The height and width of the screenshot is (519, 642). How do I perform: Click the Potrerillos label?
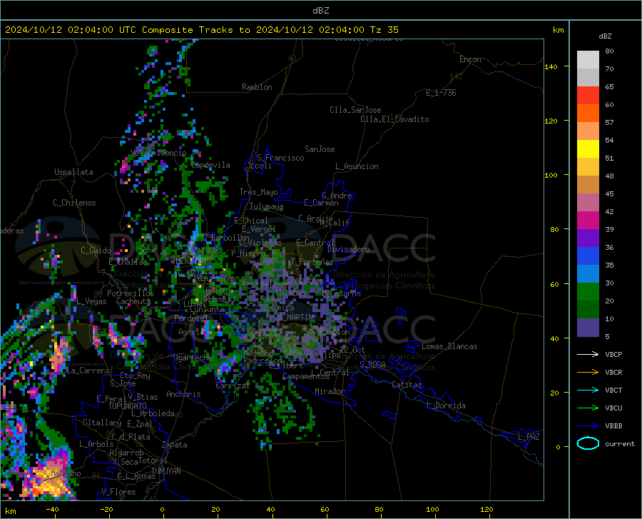131,293
